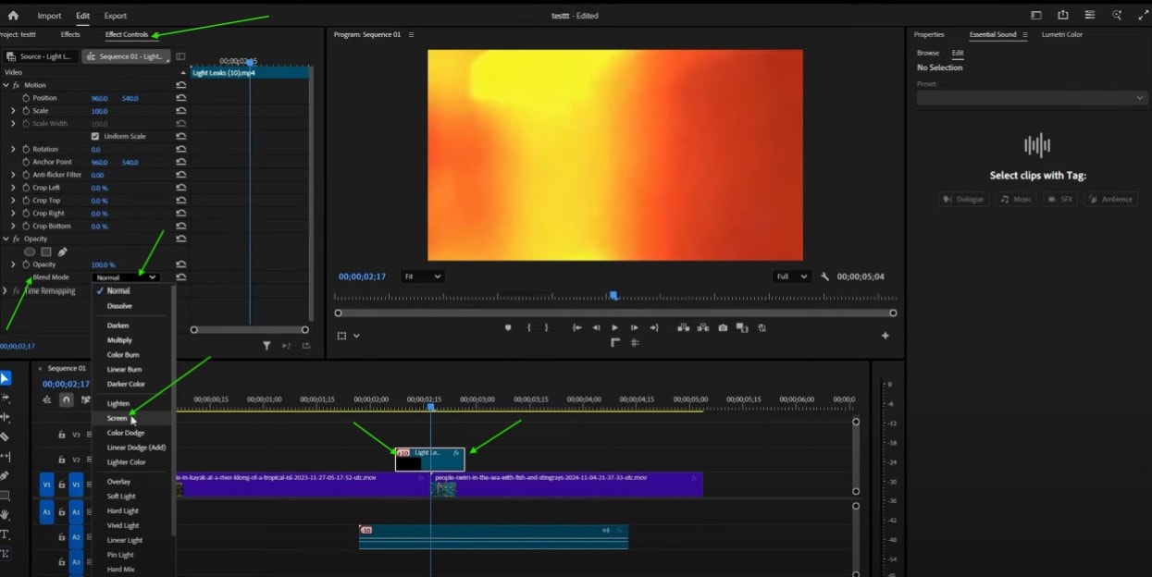
Task: Select the Ripple Edit tool
Action: 5,417
